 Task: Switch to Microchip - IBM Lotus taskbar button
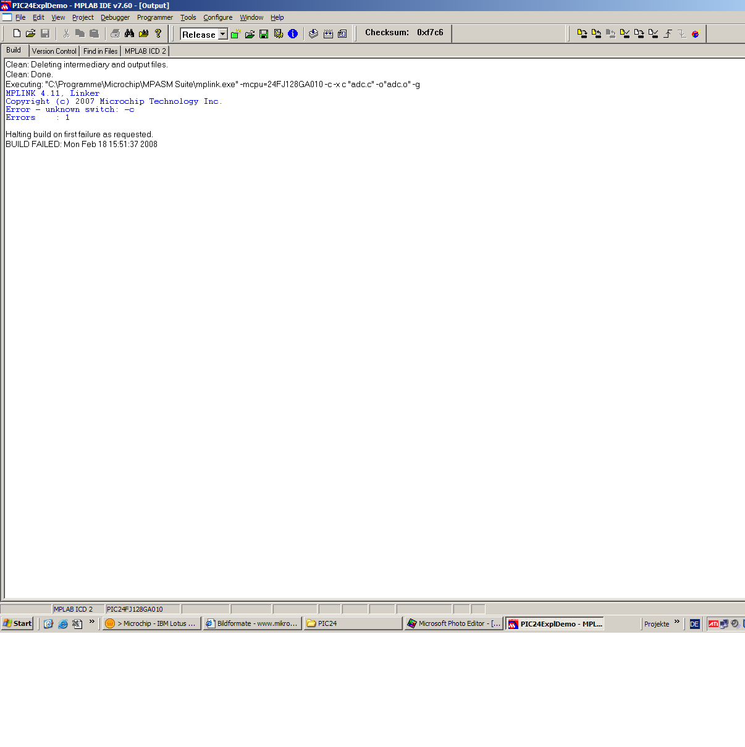tap(152, 623)
